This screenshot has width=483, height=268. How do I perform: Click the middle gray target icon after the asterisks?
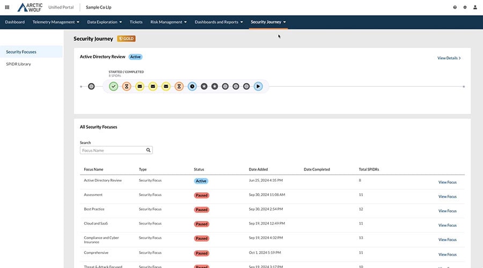point(236,86)
